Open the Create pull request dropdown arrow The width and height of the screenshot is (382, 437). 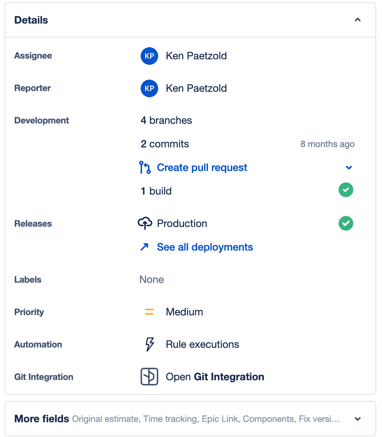tap(349, 168)
